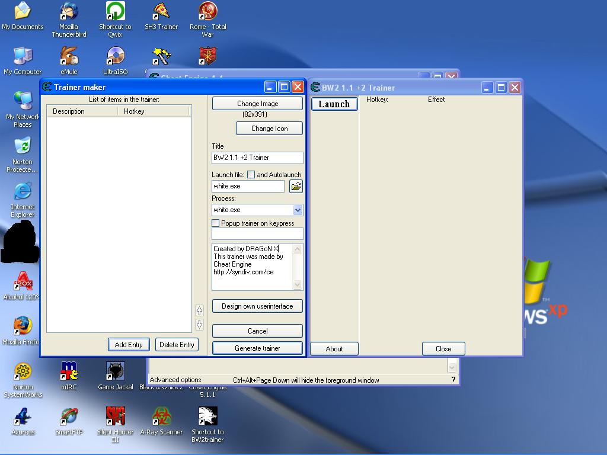Expand the Process dropdown list
607x455 pixels.
(x=298, y=210)
